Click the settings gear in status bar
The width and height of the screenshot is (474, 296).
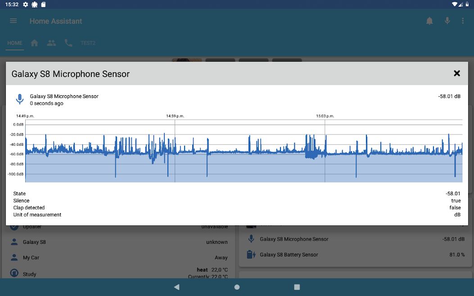pyautogui.click(x=26, y=4)
